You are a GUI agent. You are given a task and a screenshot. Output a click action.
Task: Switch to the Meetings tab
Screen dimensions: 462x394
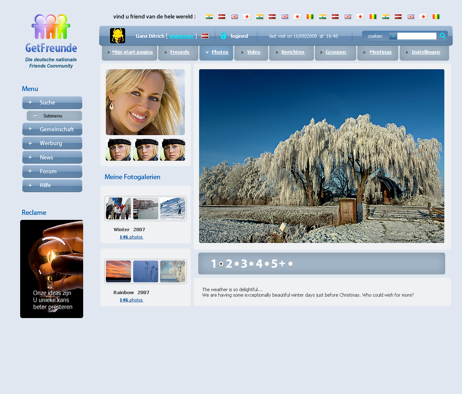380,52
